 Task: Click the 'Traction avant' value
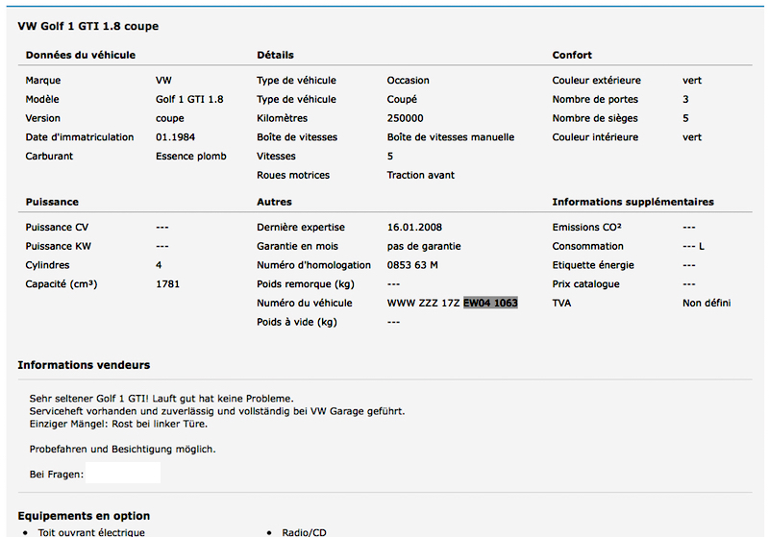coord(421,176)
